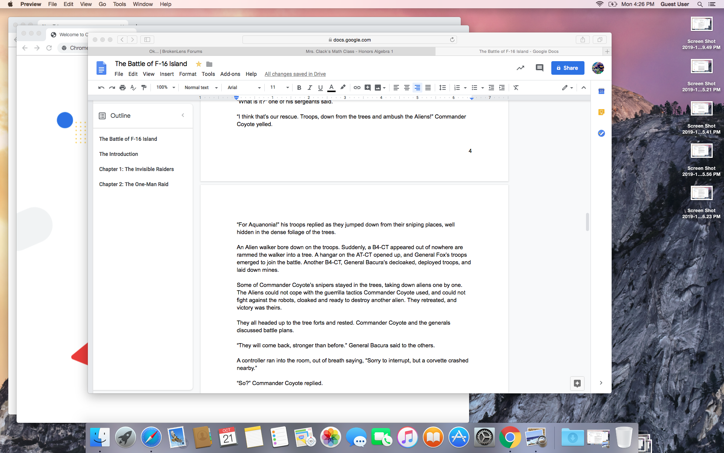Open new Safari tab plus button

pyautogui.click(x=607, y=51)
